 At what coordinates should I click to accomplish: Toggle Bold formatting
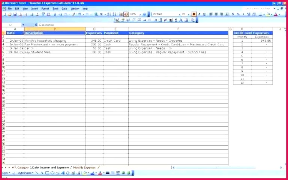194,14
